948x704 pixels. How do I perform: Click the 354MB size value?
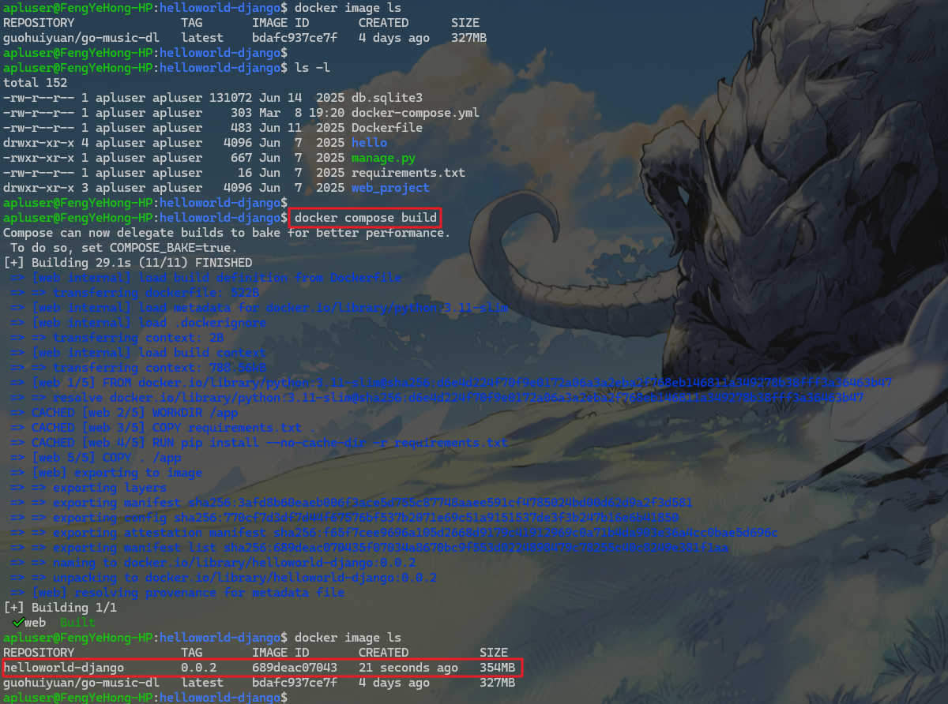pos(497,668)
